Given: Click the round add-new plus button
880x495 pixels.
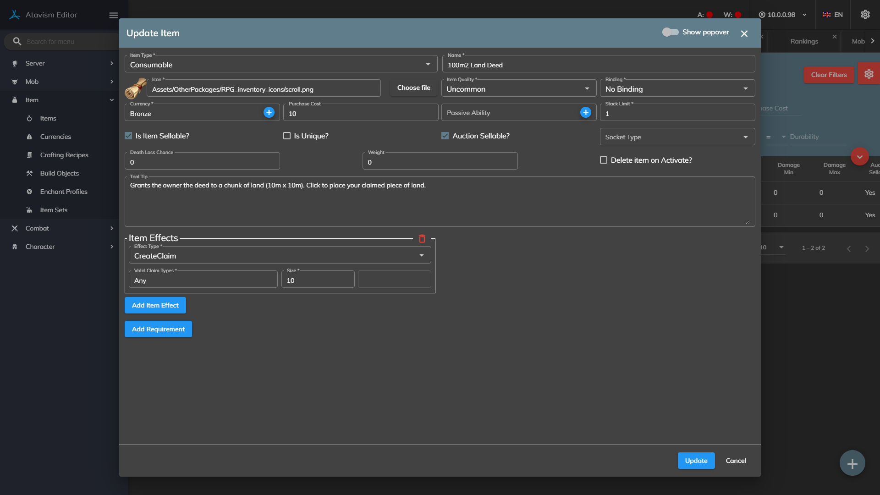Looking at the screenshot, I should click(x=852, y=463).
